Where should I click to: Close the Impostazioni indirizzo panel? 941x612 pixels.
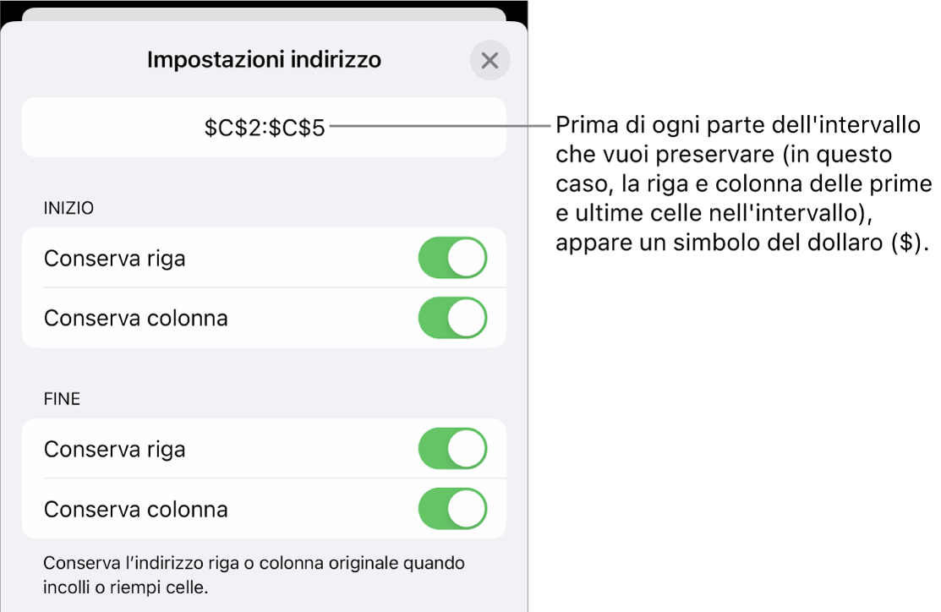490,61
